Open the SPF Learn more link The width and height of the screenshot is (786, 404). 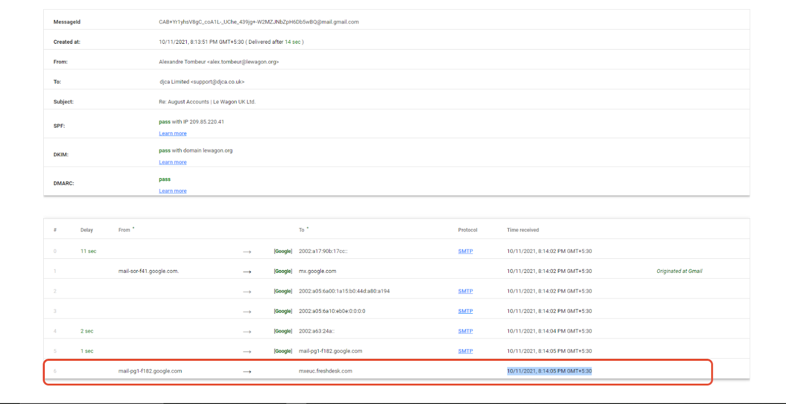click(172, 134)
